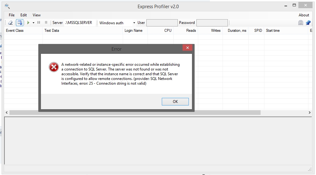316x175 pixels.
Task: Open the start trace dropdown arrow
Action: 33,23
